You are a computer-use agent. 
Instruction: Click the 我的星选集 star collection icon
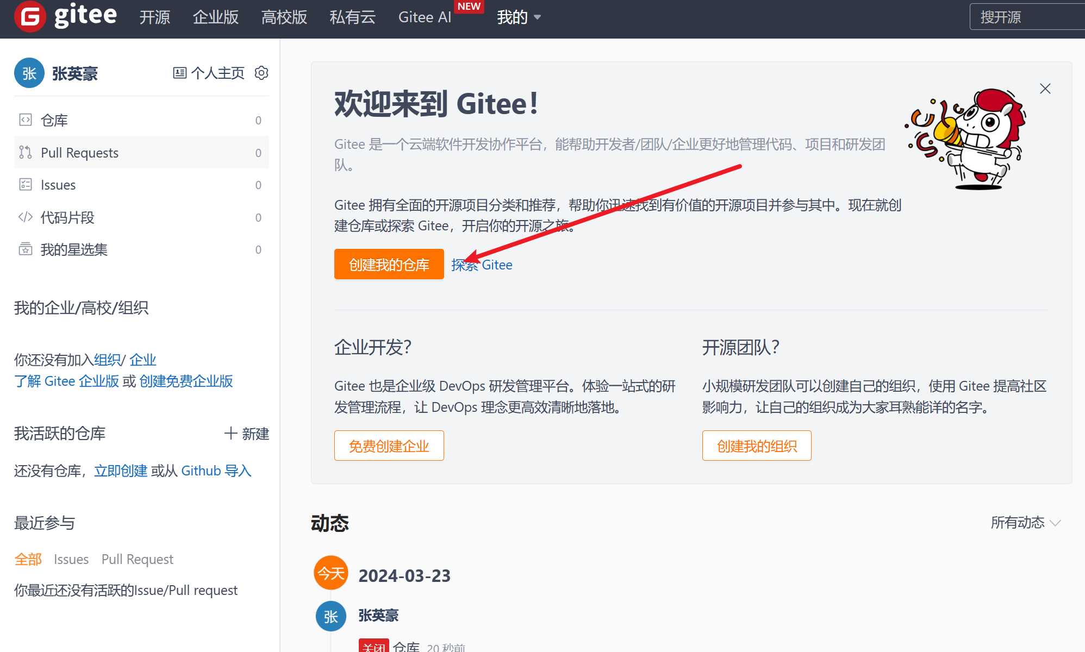pos(26,249)
